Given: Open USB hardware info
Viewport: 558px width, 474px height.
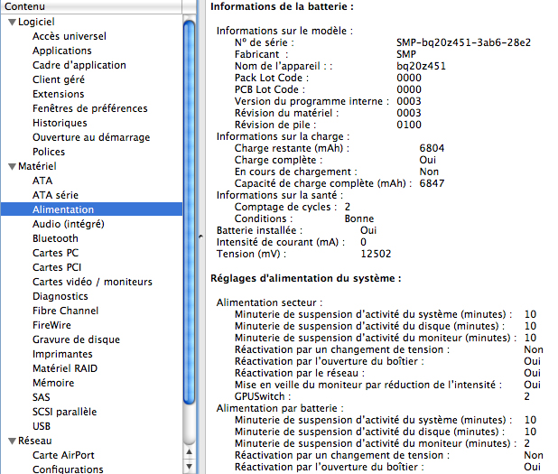Looking at the screenshot, I should click(42, 426).
